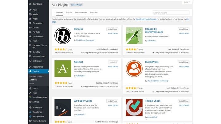The width and height of the screenshot is (221, 124).
Task: Click the Jetpack plugin thumbnail
Action: pyautogui.click(x=134, y=36)
